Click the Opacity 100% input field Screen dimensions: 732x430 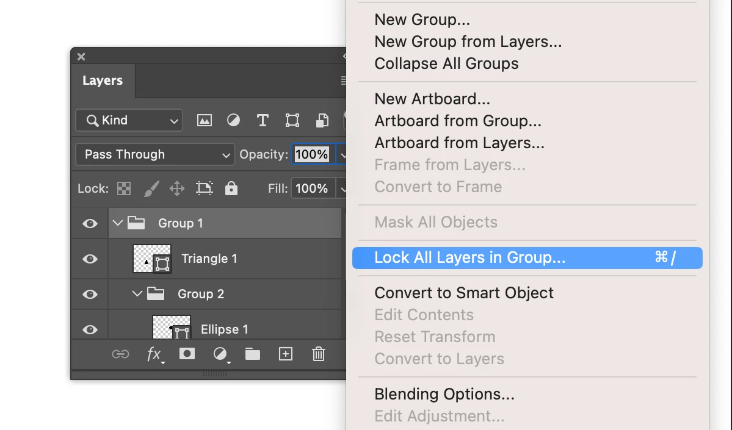[x=313, y=154]
